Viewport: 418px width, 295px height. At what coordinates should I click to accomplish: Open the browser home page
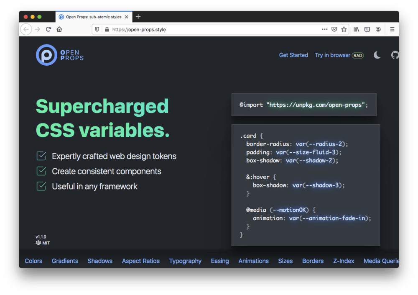click(59, 29)
